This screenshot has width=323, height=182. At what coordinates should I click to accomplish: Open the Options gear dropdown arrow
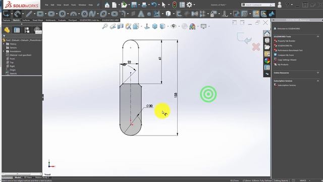tap(194, 5)
